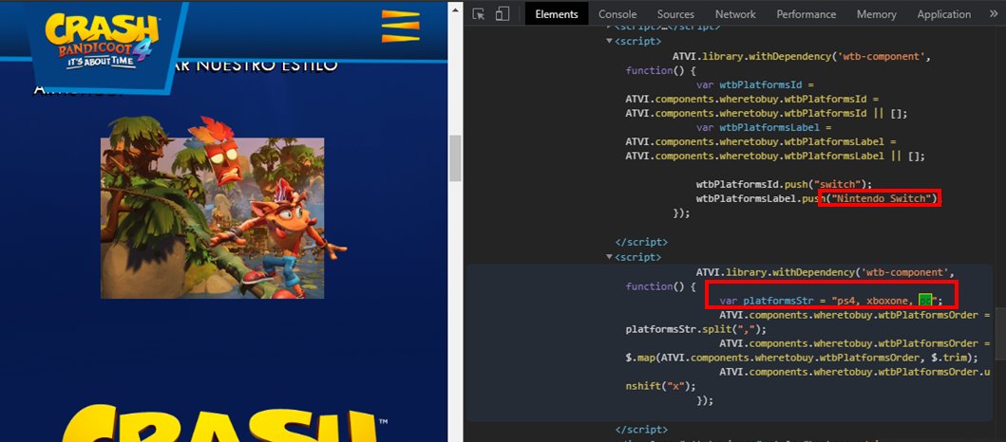Switch to the Network tab
The image size is (1006, 442).
point(735,14)
